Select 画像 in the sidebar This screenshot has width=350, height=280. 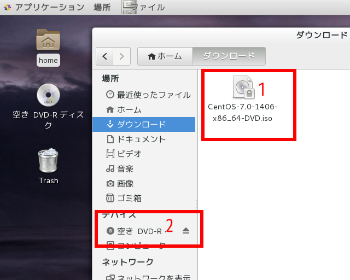(125, 183)
